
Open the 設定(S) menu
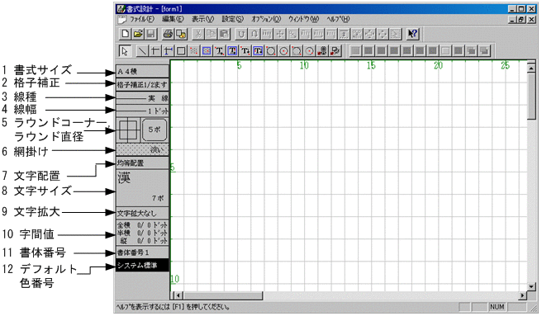click(x=233, y=19)
